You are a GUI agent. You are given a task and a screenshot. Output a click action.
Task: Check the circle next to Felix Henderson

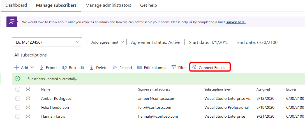(18, 107)
